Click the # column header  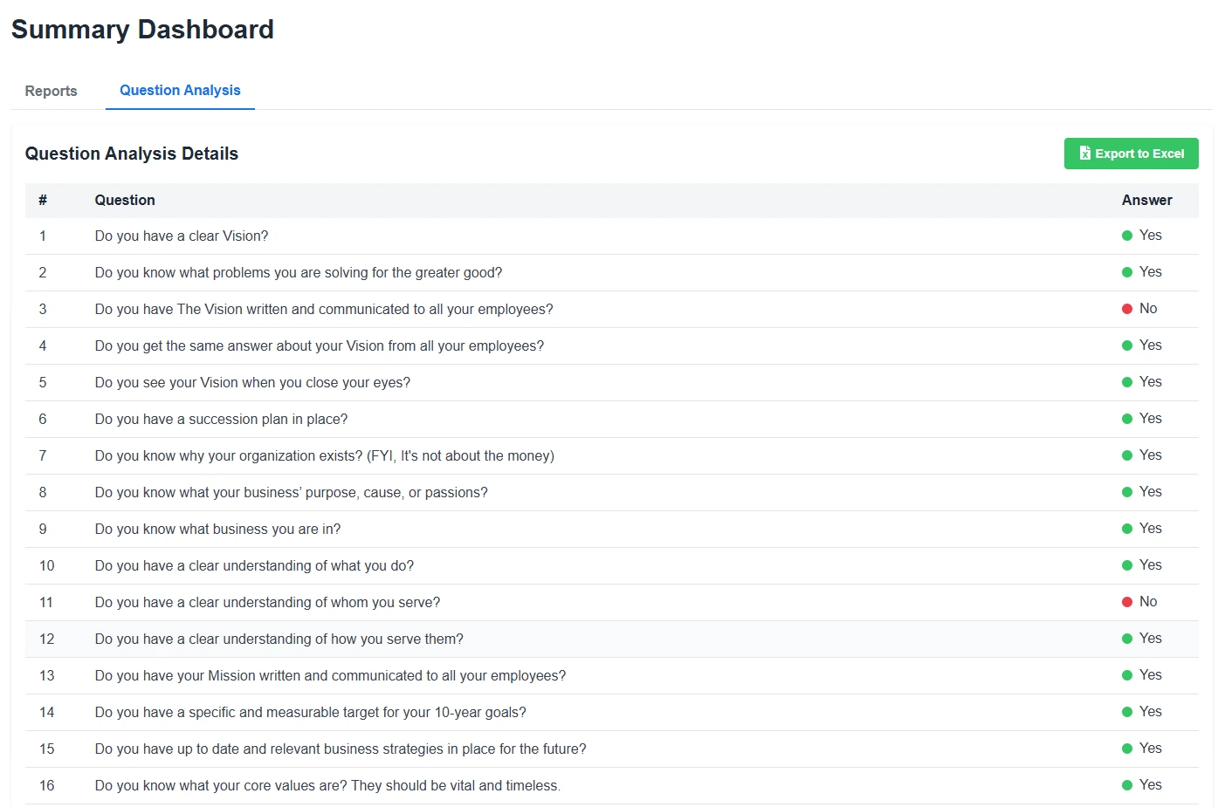tap(43, 200)
